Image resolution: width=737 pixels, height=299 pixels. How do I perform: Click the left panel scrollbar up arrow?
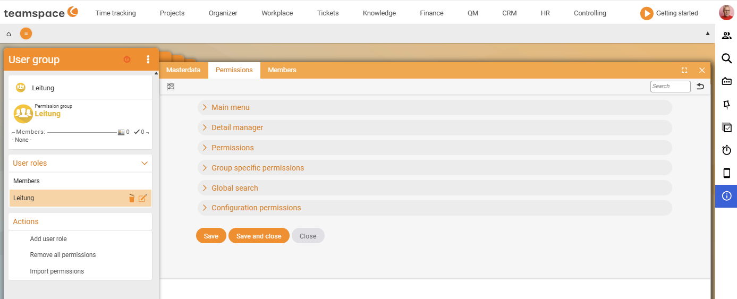(156, 73)
